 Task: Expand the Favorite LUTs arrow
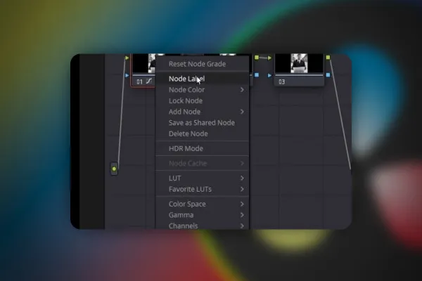242,189
